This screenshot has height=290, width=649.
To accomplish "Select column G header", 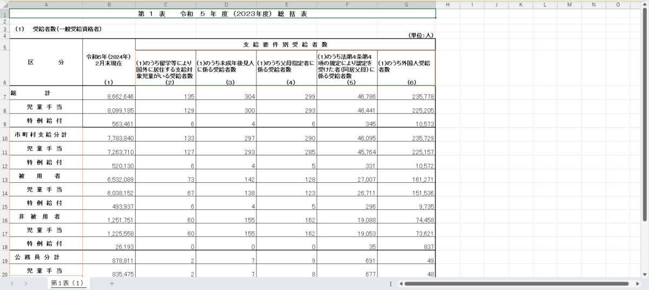I will point(406,4).
